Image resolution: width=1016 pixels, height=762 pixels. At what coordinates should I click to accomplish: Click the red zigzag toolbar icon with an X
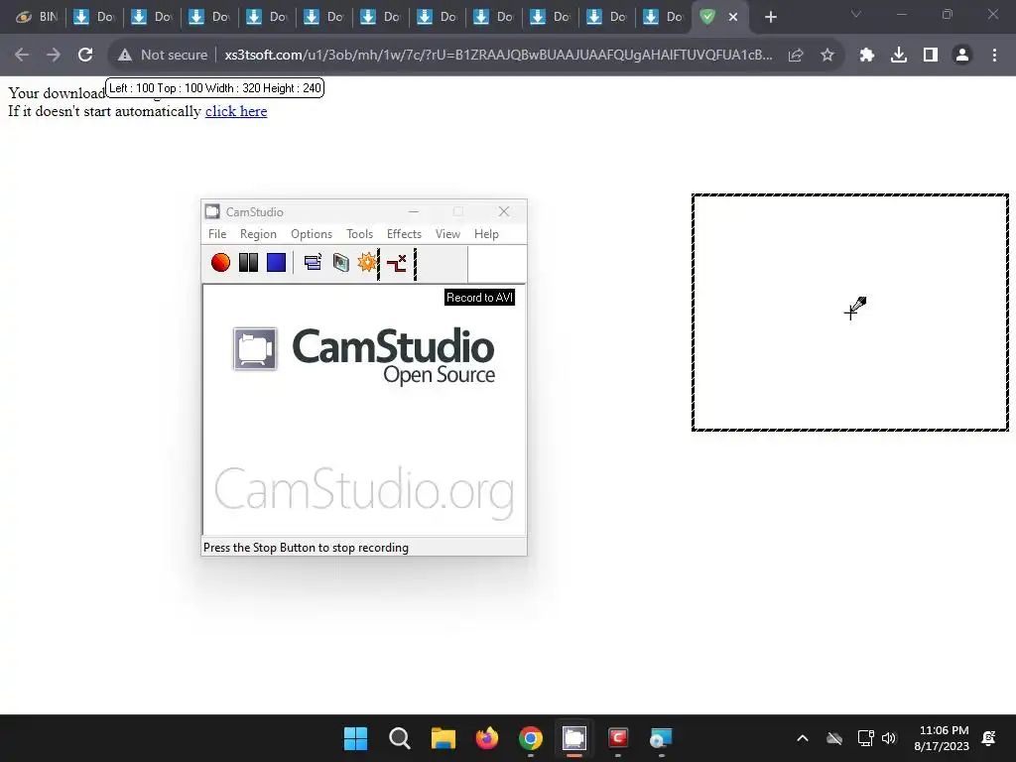pyautogui.click(x=397, y=262)
